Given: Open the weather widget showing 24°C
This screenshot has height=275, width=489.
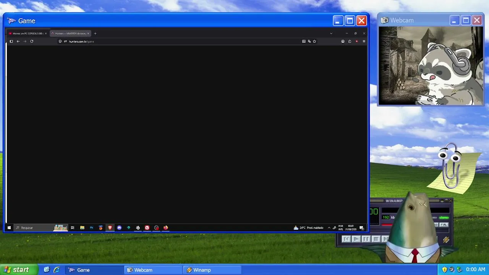Looking at the screenshot, I should (x=308, y=228).
